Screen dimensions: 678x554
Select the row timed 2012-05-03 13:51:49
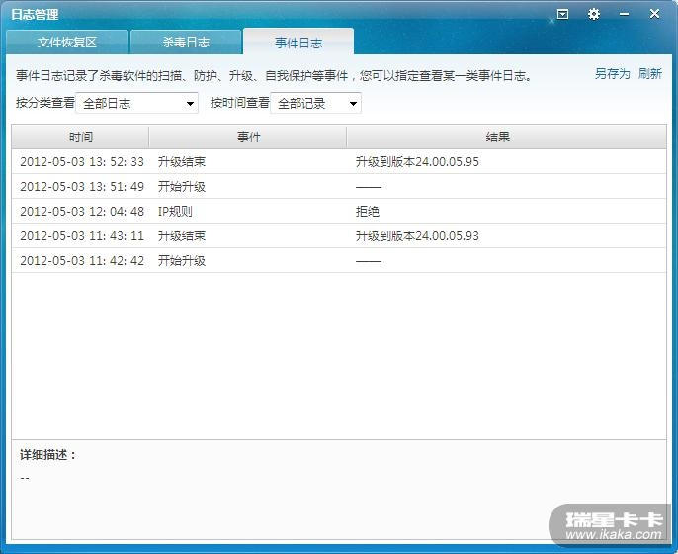pyautogui.click(x=339, y=187)
